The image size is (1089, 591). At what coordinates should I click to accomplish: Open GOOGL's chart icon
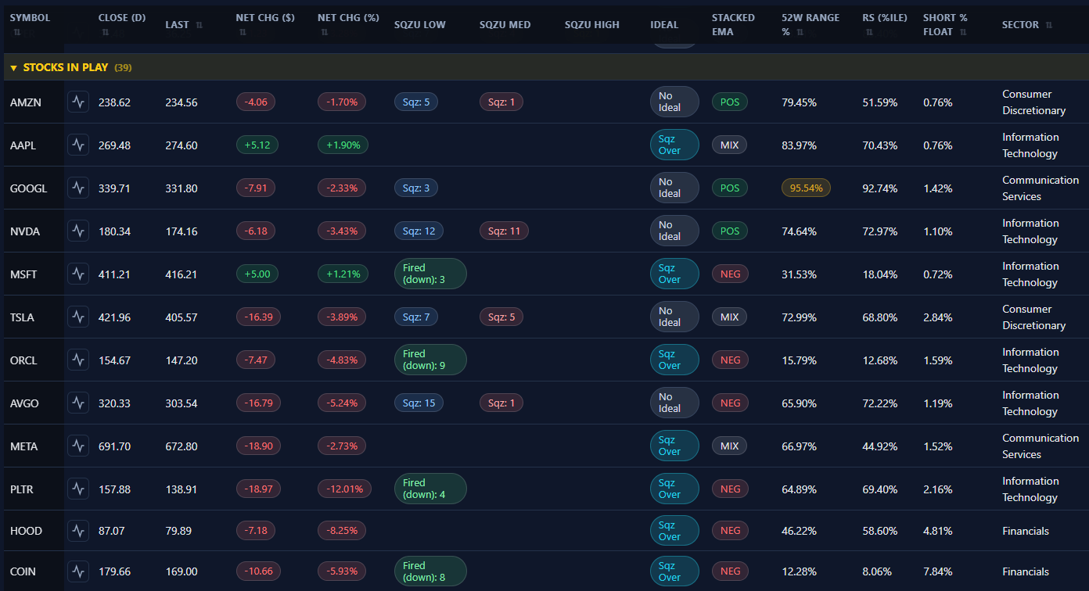(78, 188)
